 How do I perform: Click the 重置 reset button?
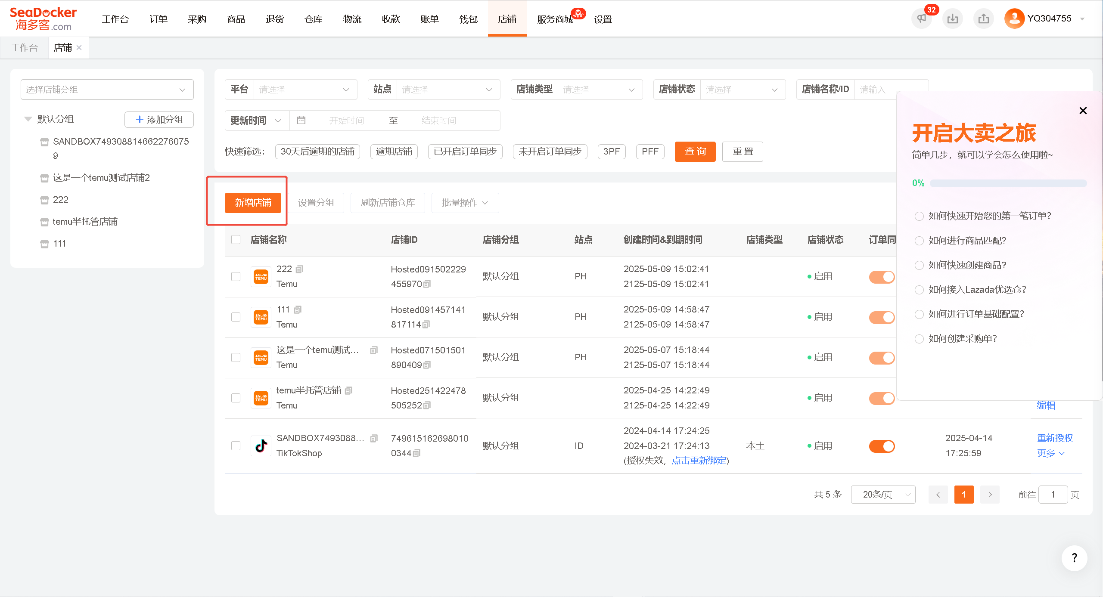point(743,152)
